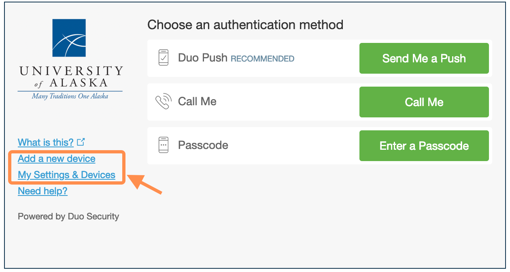Click the external link icon beside What is this

(x=81, y=142)
